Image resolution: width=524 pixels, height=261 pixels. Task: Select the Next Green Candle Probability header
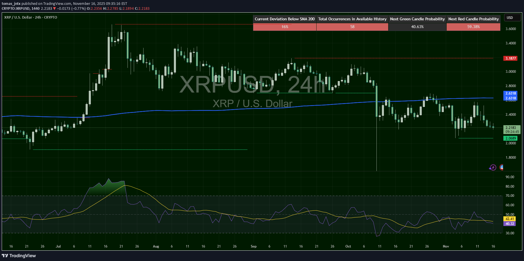pos(417,19)
